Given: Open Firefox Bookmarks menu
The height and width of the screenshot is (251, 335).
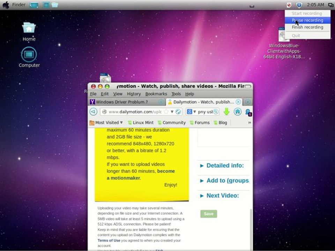Looking at the screenshot, I should (x=156, y=94).
